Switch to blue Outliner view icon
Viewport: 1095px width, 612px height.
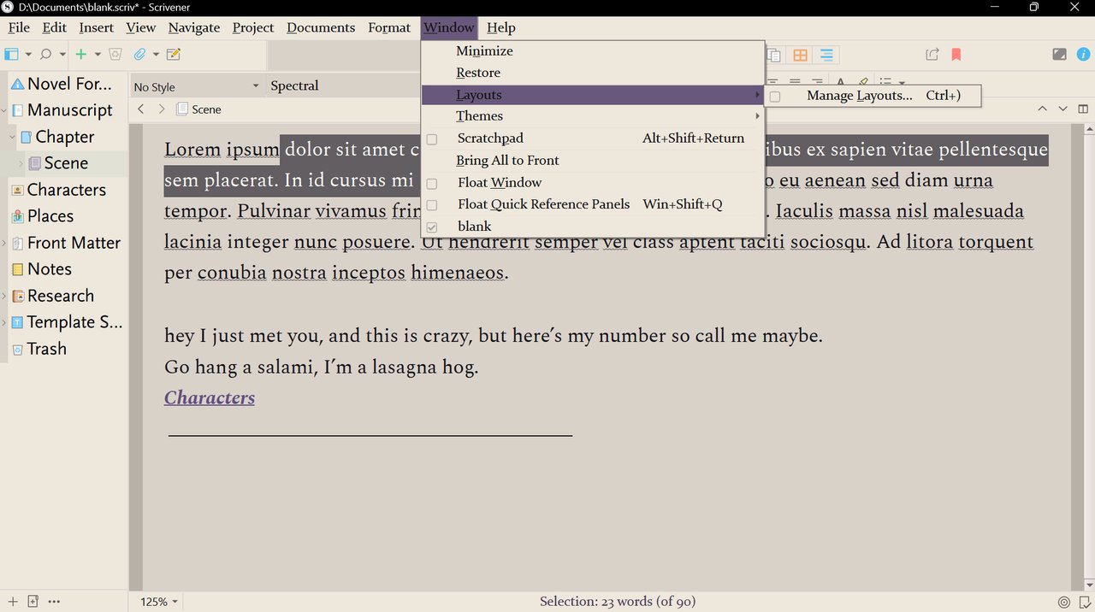coord(826,55)
